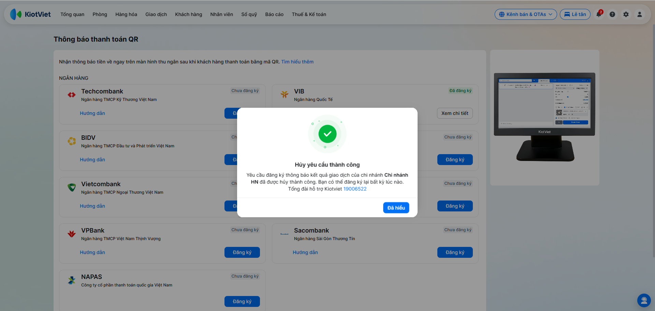Click Ngân hàng TMCP Kỹ Thương Việt Nam subtitle
655x311 pixels.
tap(119, 100)
